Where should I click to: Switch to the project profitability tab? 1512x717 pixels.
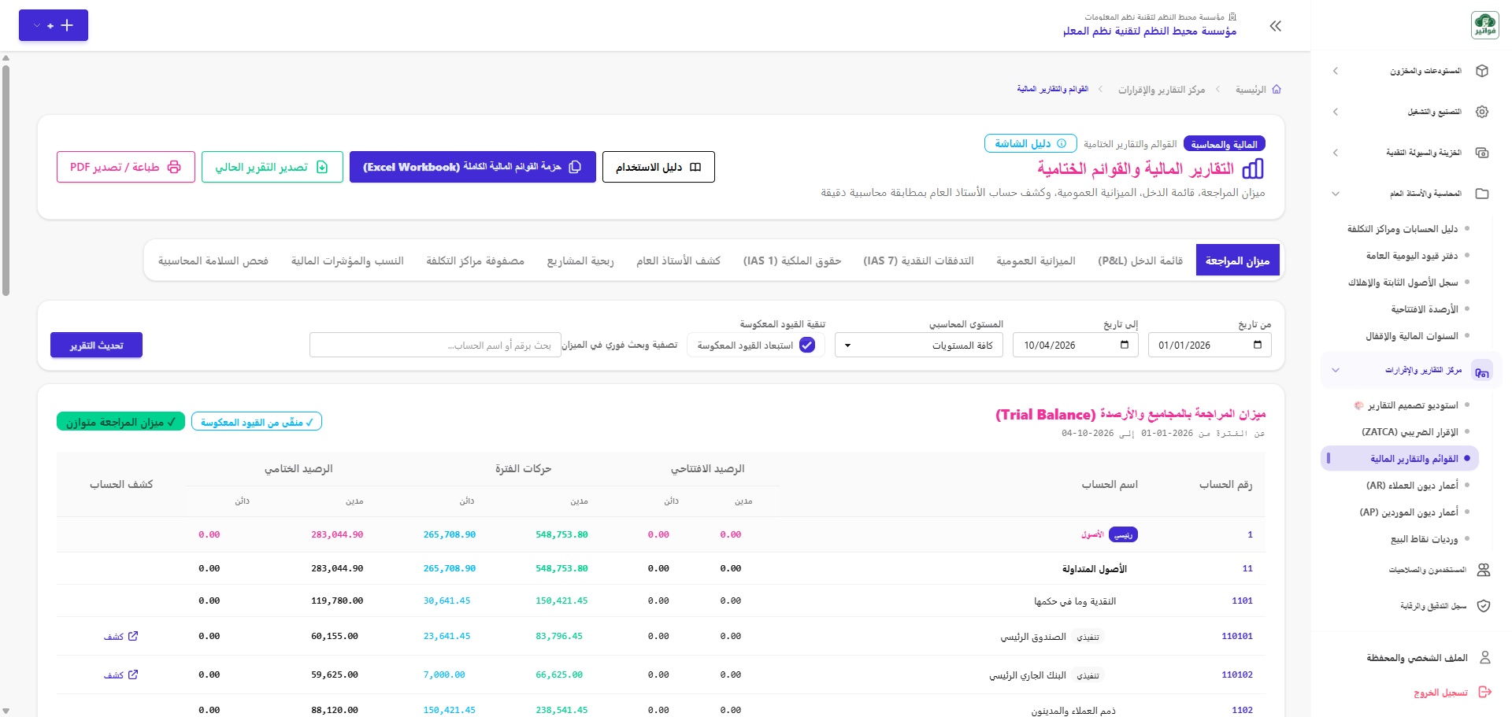580,261
